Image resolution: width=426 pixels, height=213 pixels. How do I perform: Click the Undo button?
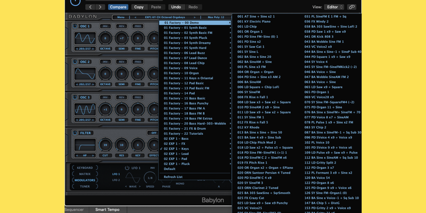(x=176, y=7)
